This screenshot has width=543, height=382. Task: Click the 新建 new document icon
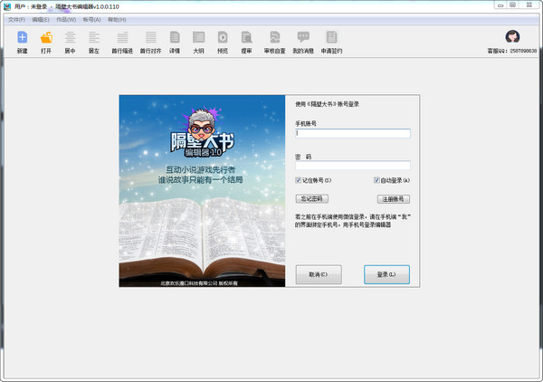pyautogui.click(x=22, y=37)
